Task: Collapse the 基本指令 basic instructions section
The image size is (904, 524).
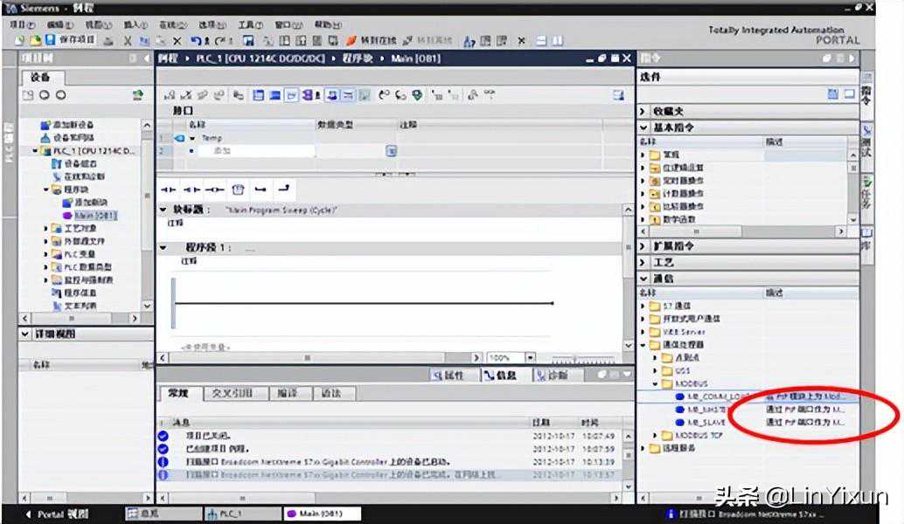Action: tap(644, 128)
